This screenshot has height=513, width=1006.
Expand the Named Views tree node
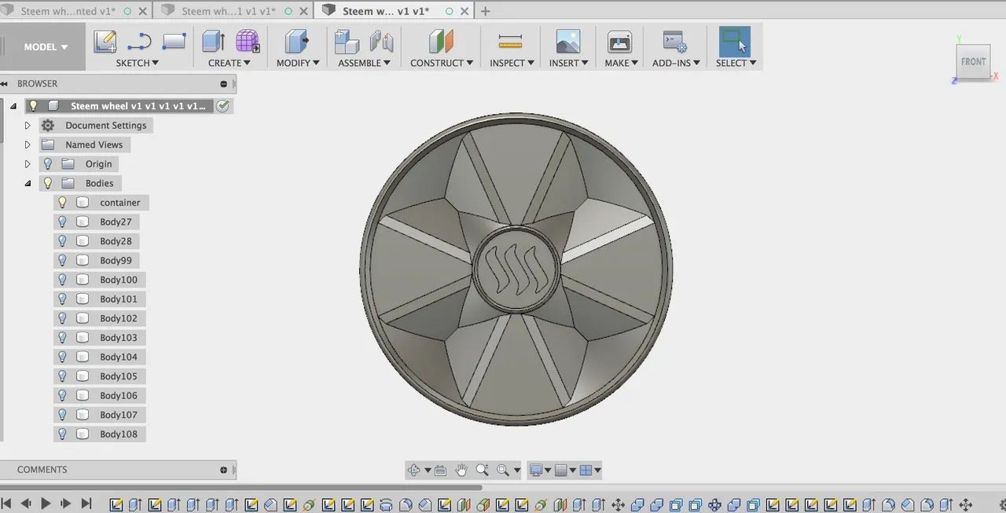click(x=28, y=145)
